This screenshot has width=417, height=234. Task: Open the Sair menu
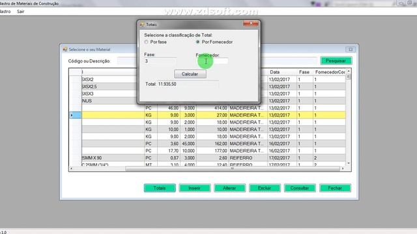[x=20, y=12]
